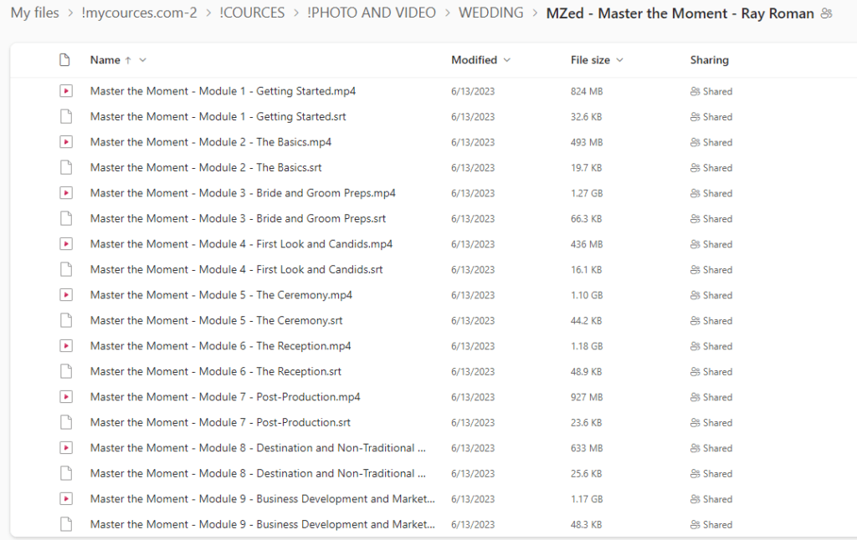Click file icon for Module 9 row sized 48.3 KB
Image resolution: width=857 pixels, height=540 pixels.
[66, 524]
